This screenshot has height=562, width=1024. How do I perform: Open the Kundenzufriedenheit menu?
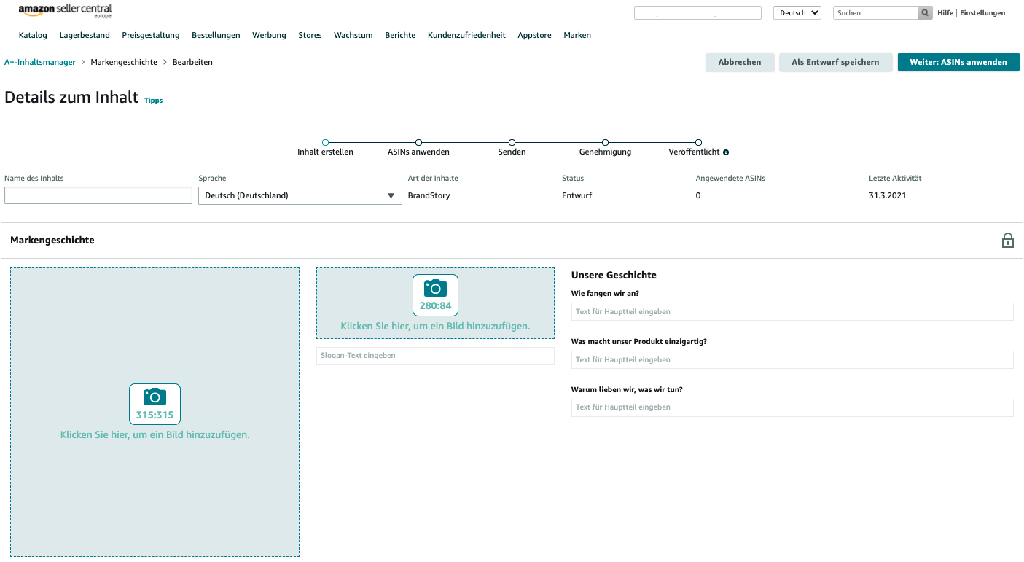pos(466,35)
